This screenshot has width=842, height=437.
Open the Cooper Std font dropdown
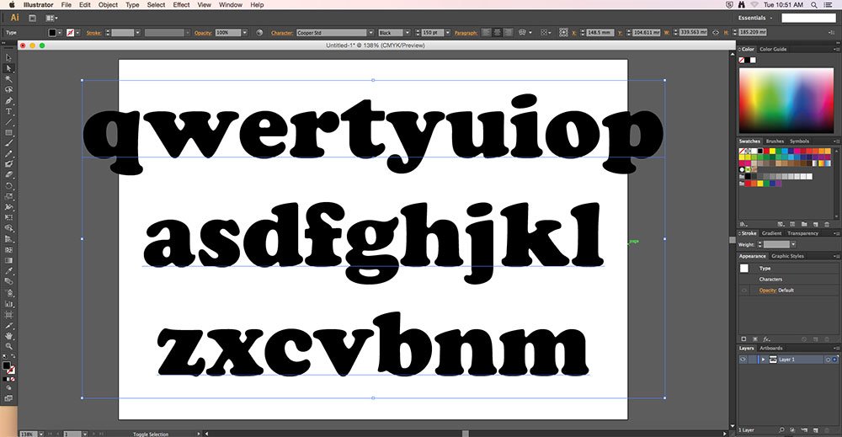[x=370, y=33]
